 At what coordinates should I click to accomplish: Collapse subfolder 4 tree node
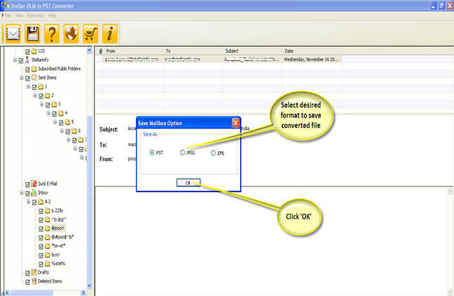[49, 113]
